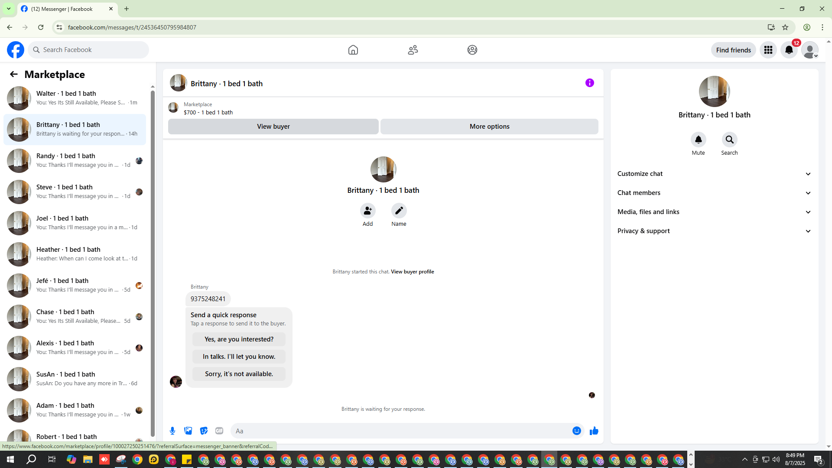The width and height of the screenshot is (832, 468).
Task: Expand the Chat members section
Action: (715, 193)
